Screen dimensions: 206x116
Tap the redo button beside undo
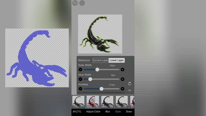[x=82, y=3]
